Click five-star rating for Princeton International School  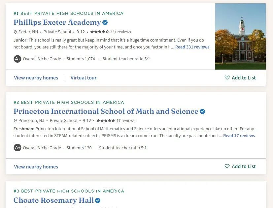[105, 121]
